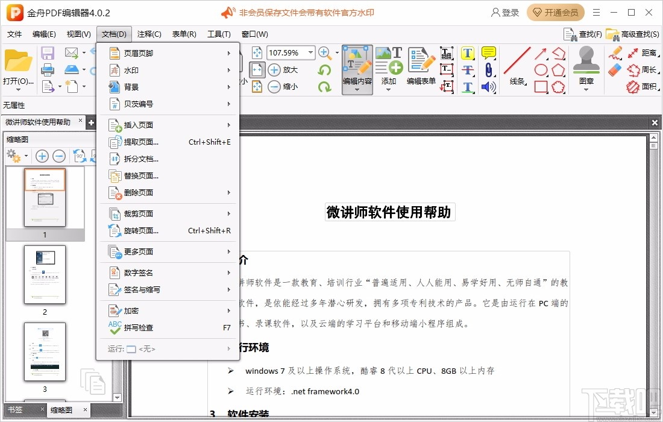
Task: Expand the 水印 watermark submenu
Action: click(139, 70)
